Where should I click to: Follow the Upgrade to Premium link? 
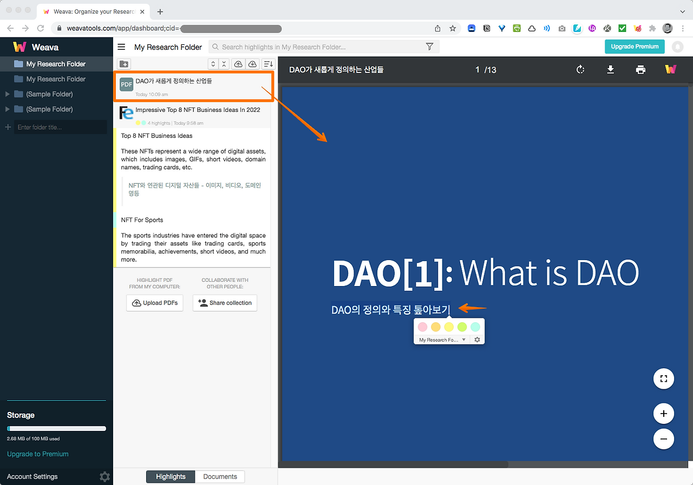[x=38, y=454]
